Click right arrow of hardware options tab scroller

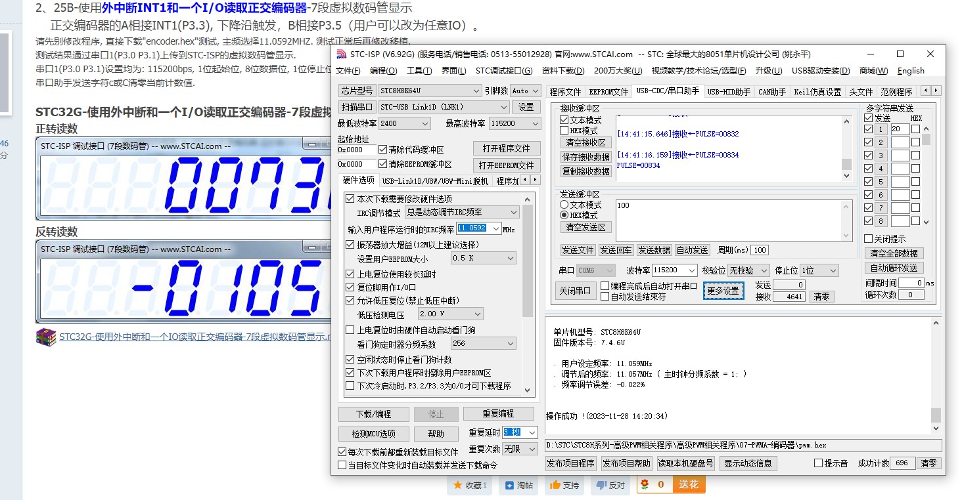click(x=535, y=180)
